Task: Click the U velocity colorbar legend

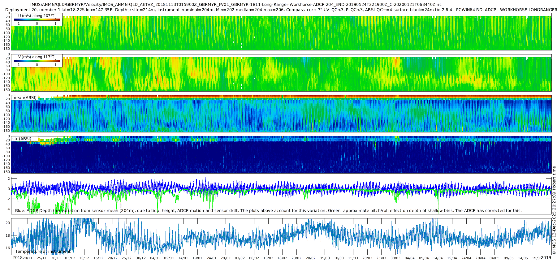Action: click(x=37, y=19)
